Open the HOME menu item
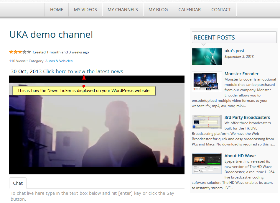280x203 pixels. [x=57, y=10]
